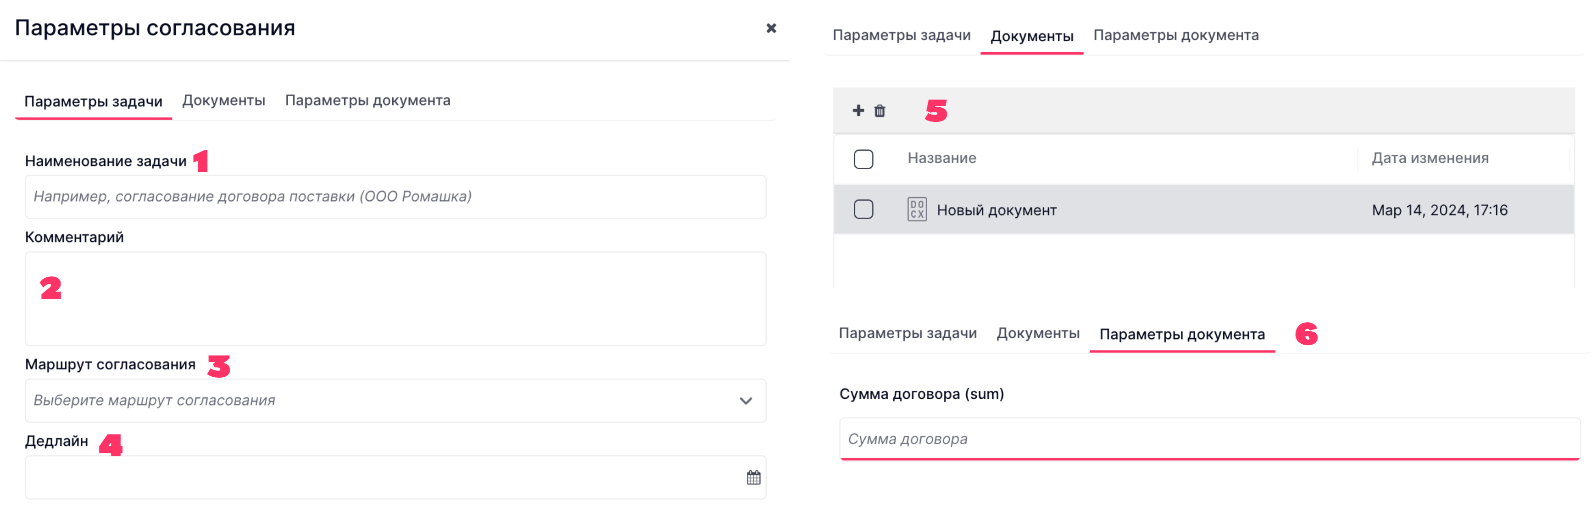
Task: Click the Сумма договора input field
Action: pyautogui.click(x=1209, y=439)
